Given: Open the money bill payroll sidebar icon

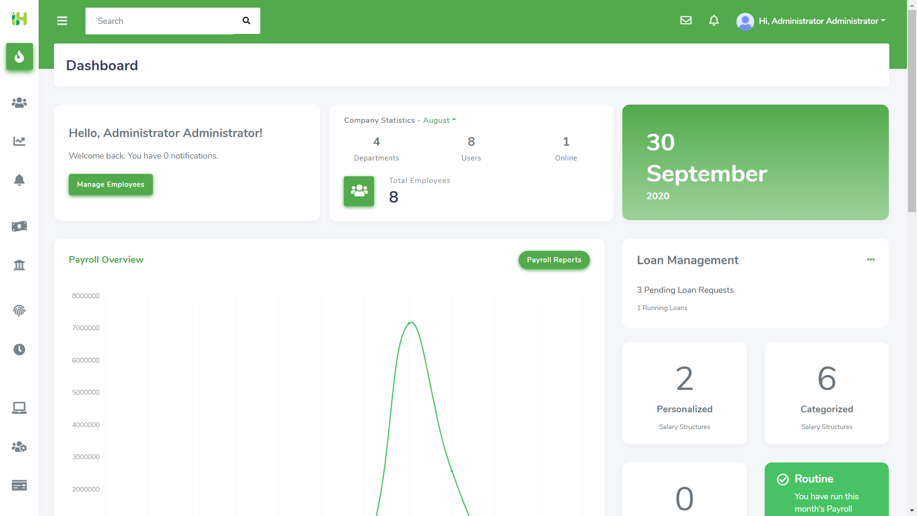Looking at the screenshot, I should (x=19, y=226).
